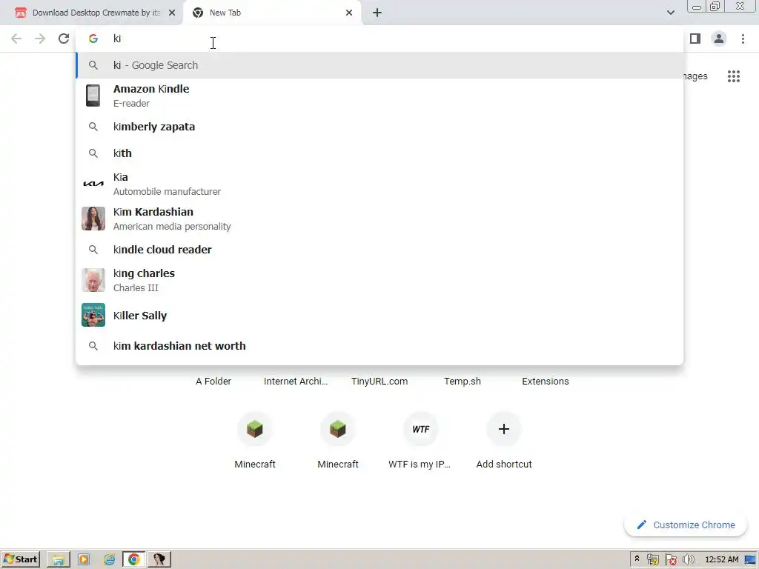Viewport: 759px width, 569px height.
Task: Click the Kia logo icon
Action: click(93, 184)
